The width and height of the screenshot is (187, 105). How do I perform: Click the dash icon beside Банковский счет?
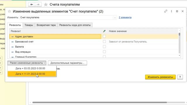click(12, 42)
